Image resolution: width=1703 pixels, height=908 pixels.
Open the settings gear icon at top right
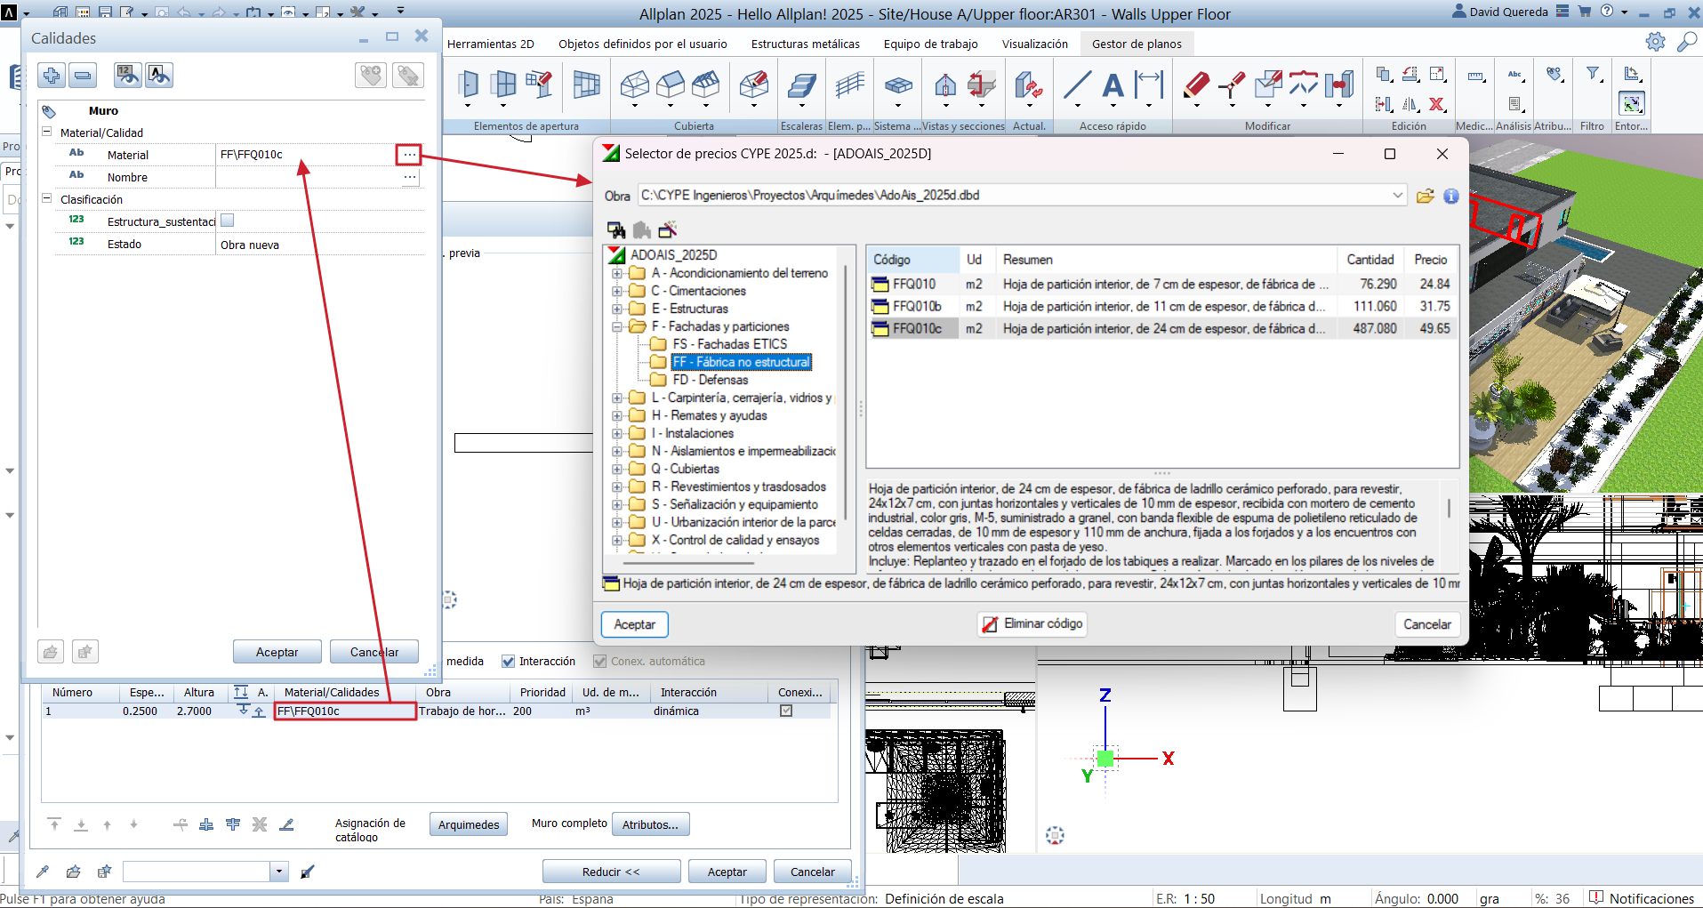[1655, 42]
